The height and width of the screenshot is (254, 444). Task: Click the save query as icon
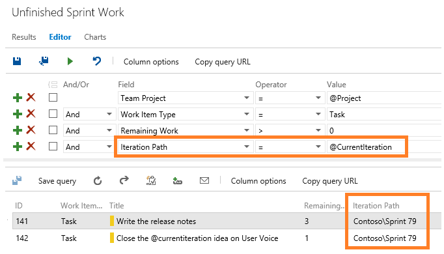coord(44,61)
